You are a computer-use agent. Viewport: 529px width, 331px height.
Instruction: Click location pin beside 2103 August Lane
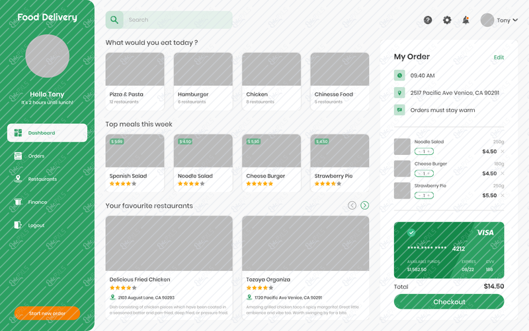click(112, 297)
